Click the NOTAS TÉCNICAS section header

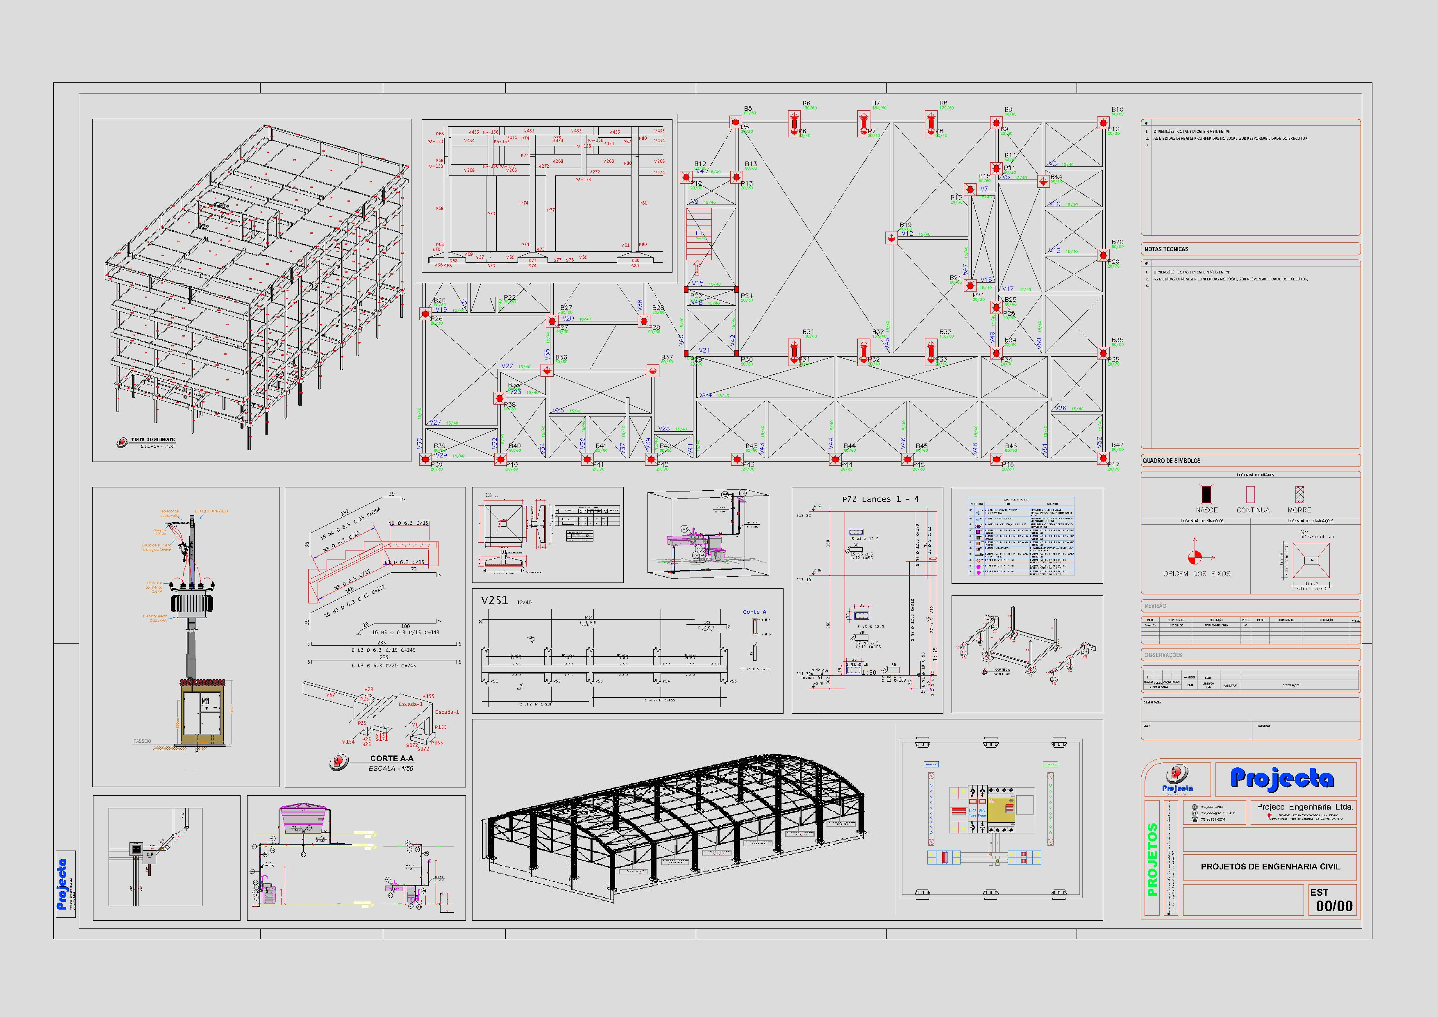1166,249
